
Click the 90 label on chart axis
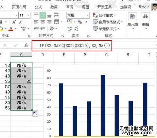pyautogui.click(x=49, y=71)
